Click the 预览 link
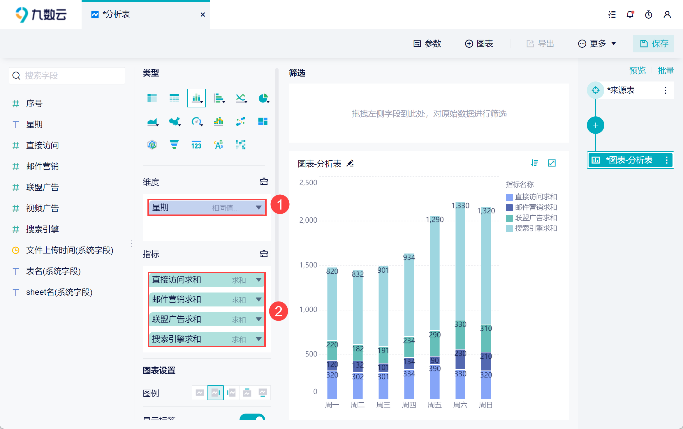The height and width of the screenshot is (429, 683). tap(637, 70)
